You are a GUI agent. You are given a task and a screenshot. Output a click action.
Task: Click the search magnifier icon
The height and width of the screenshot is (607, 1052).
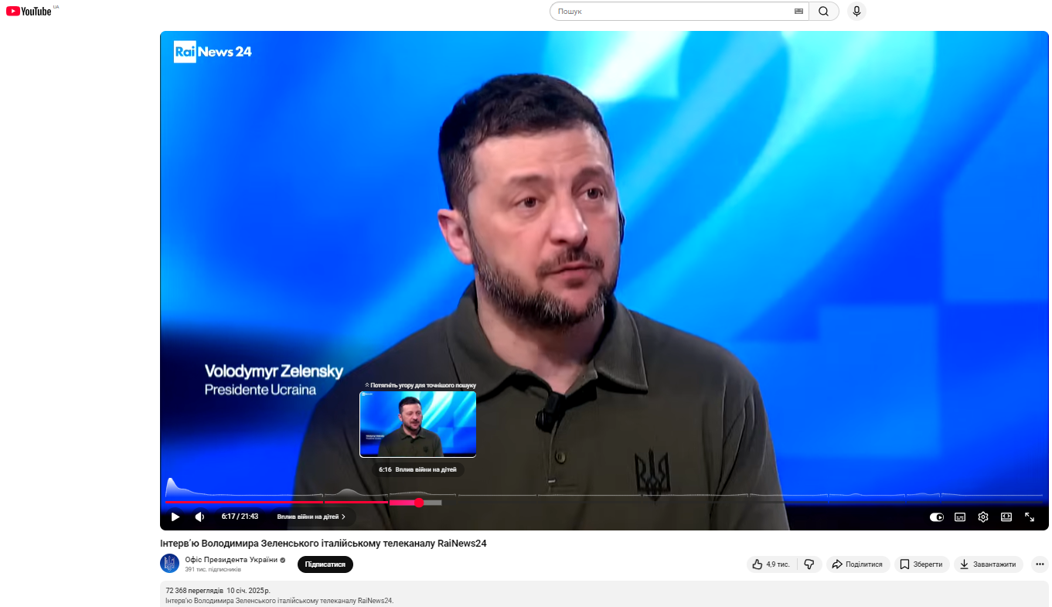tap(823, 11)
